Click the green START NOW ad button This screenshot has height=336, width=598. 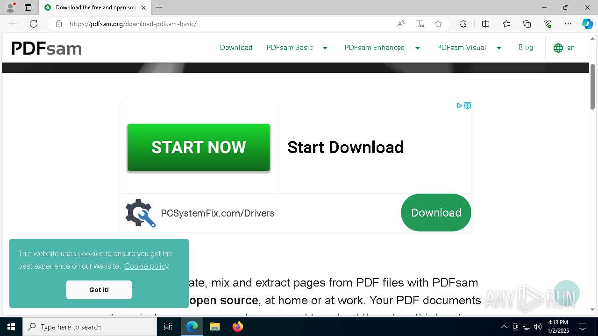tap(199, 147)
